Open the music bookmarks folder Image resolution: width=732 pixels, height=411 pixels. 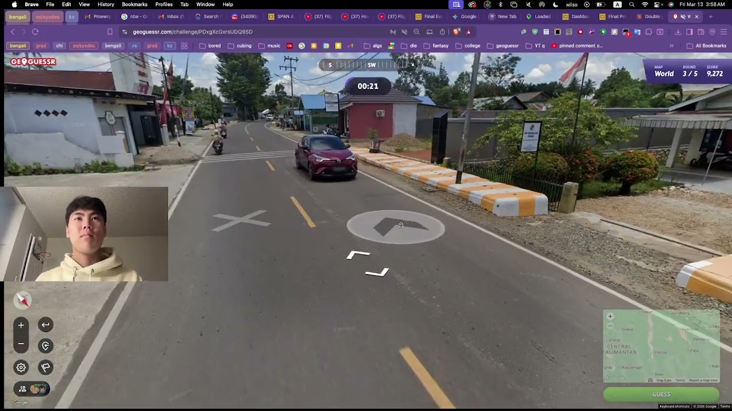click(269, 46)
